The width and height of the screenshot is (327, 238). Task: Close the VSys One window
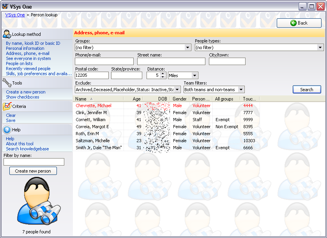320,7
